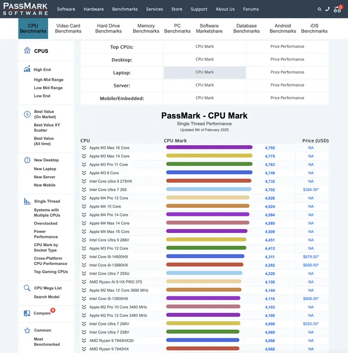Image resolution: width=348 pixels, height=353 pixels.
Task: Click the Apple M3 Pro 11 Core green bar
Action: click(x=209, y=165)
